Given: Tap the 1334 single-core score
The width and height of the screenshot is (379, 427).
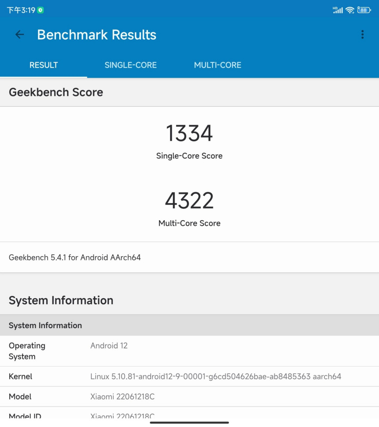Looking at the screenshot, I should click(189, 133).
